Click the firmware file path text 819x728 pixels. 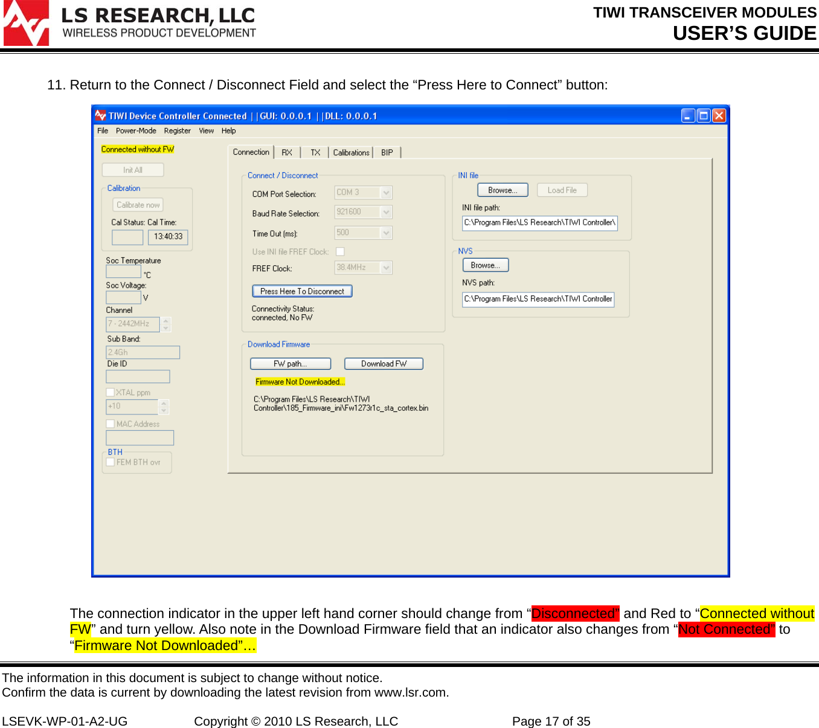coord(341,404)
